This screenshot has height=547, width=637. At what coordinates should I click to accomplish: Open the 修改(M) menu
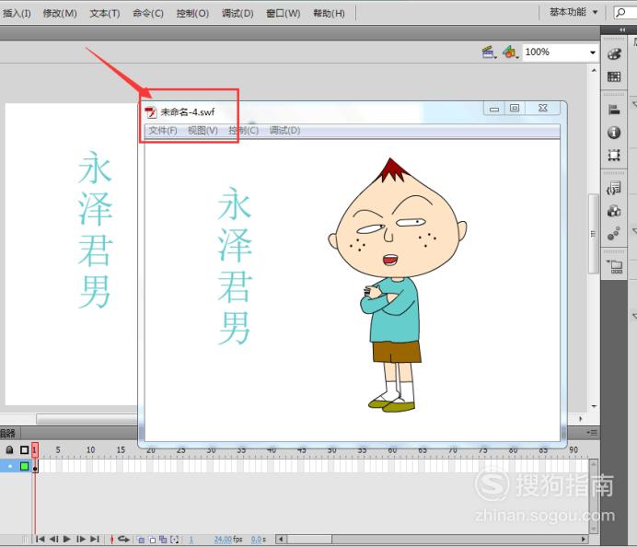(60, 14)
